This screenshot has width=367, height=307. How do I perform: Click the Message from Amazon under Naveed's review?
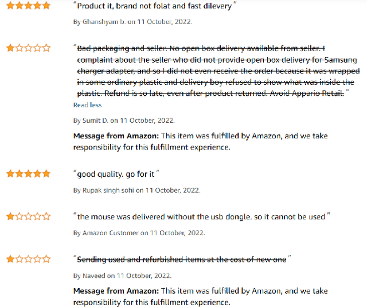[216, 297]
